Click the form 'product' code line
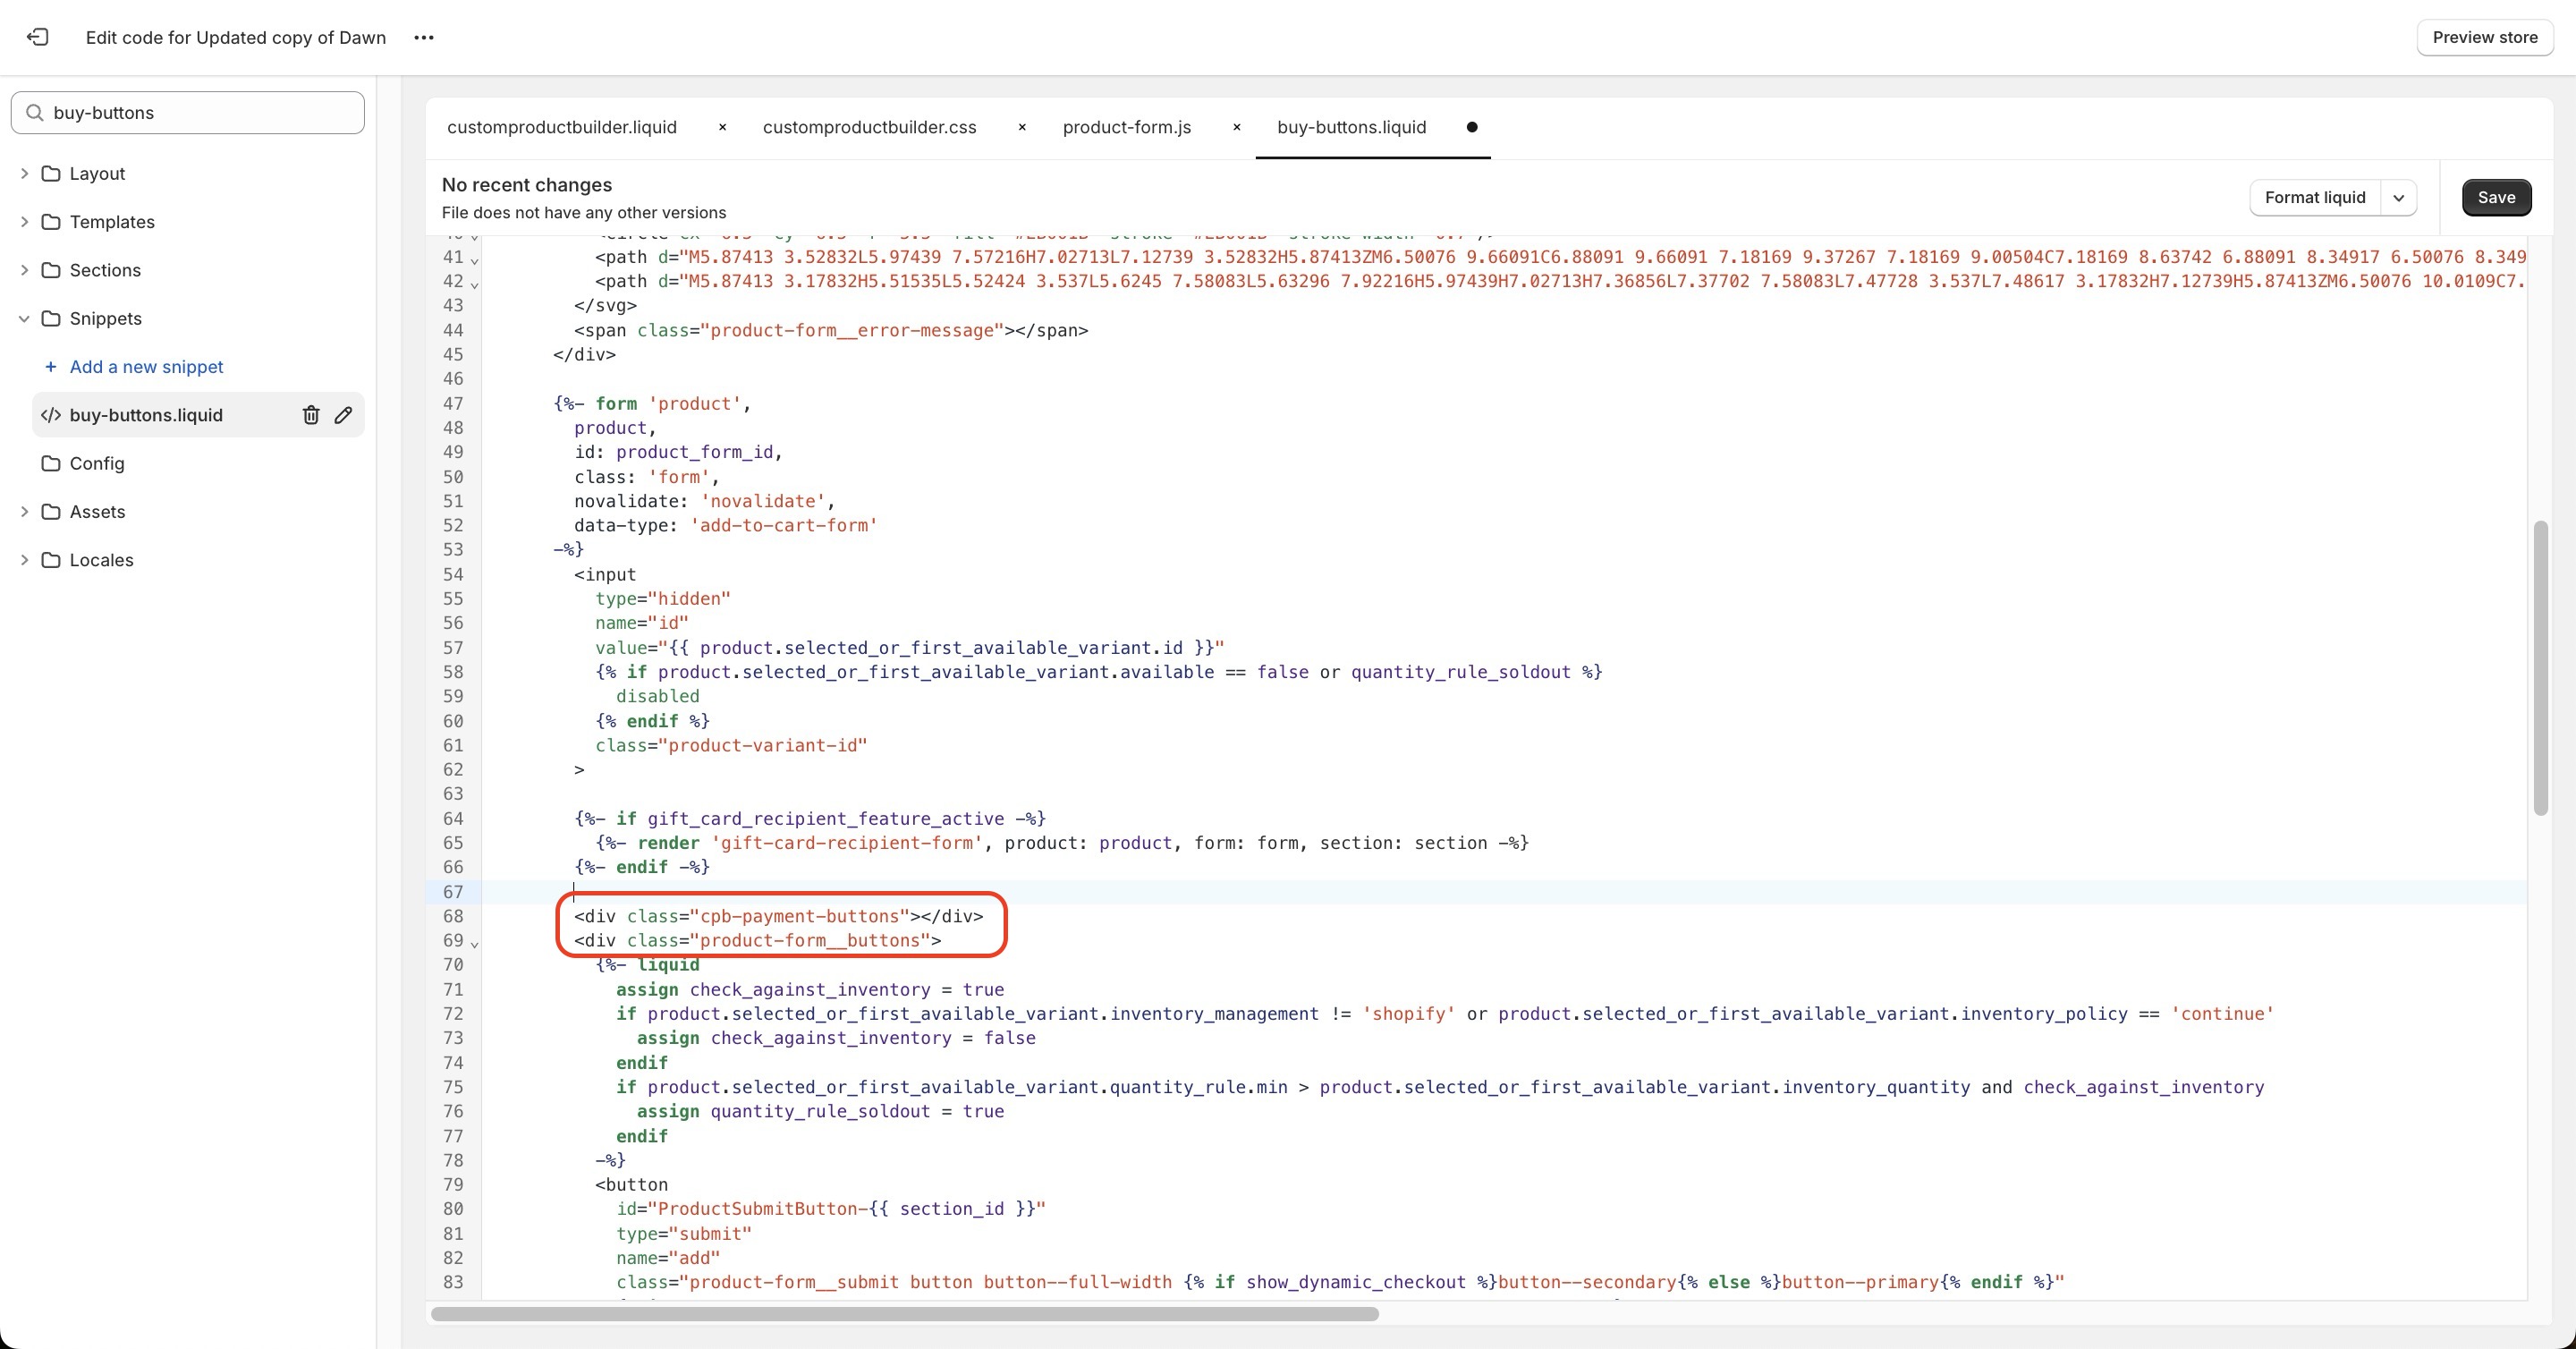The height and width of the screenshot is (1349, 2576). 651,403
